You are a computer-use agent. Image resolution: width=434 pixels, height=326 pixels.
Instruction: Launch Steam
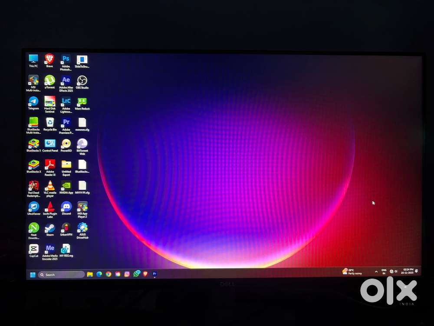pos(49,227)
